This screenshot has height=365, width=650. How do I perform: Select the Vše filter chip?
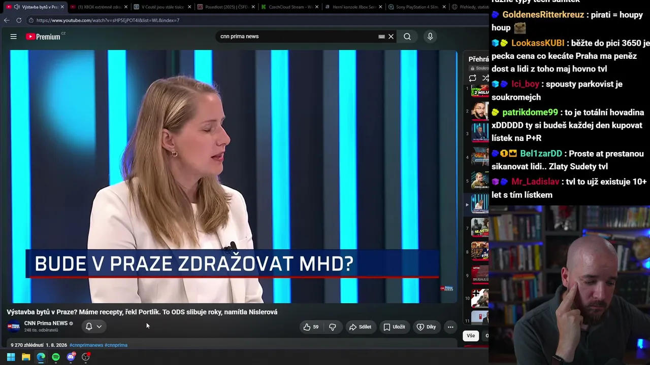pos(471,336)
